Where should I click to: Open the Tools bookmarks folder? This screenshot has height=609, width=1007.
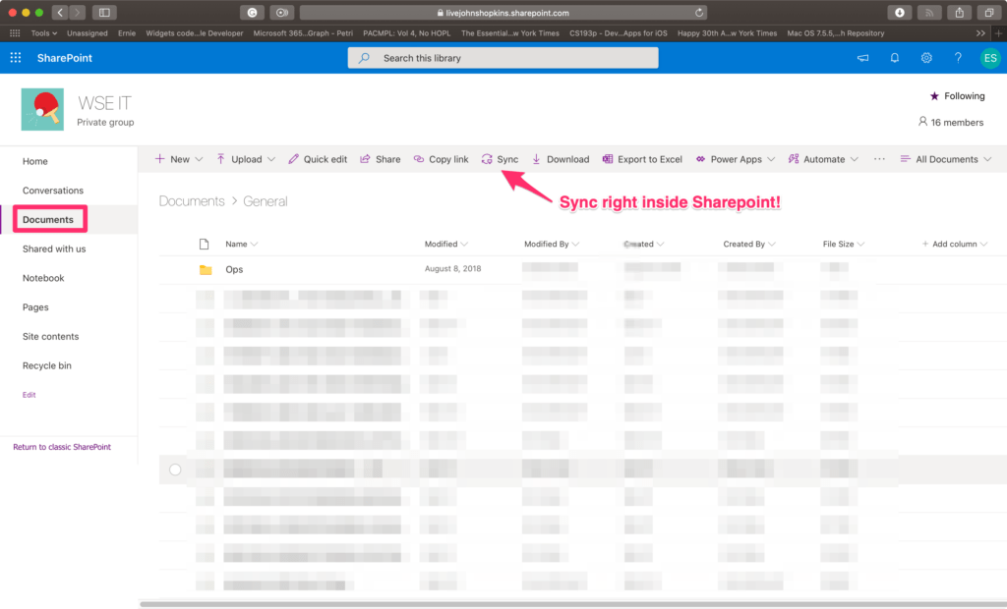(x=43, y=33)
